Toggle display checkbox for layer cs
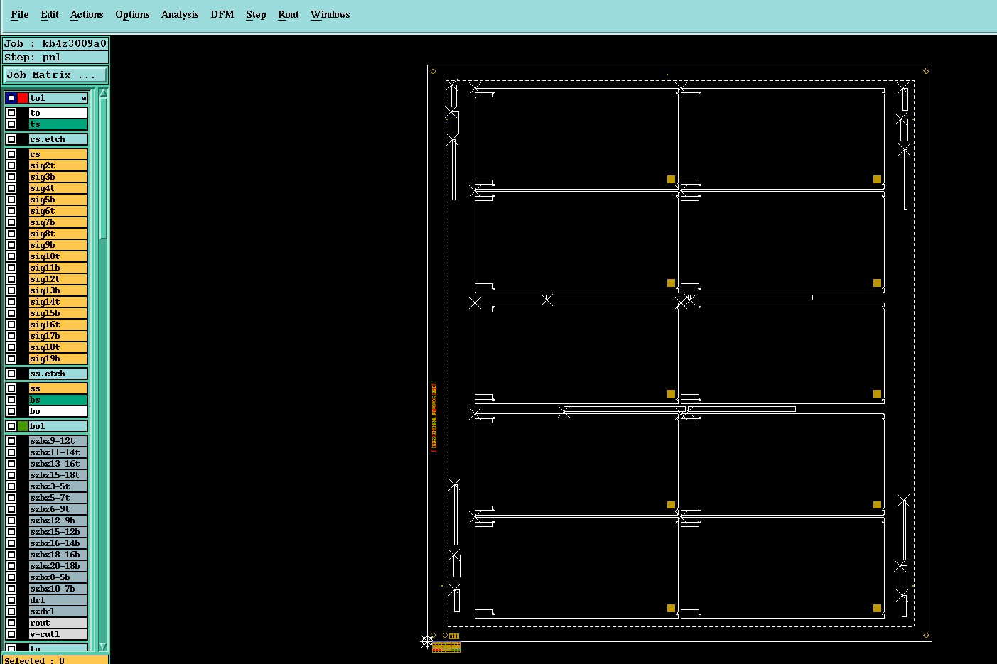The width and height of the screenshot is (997, 664). point(11,154)
